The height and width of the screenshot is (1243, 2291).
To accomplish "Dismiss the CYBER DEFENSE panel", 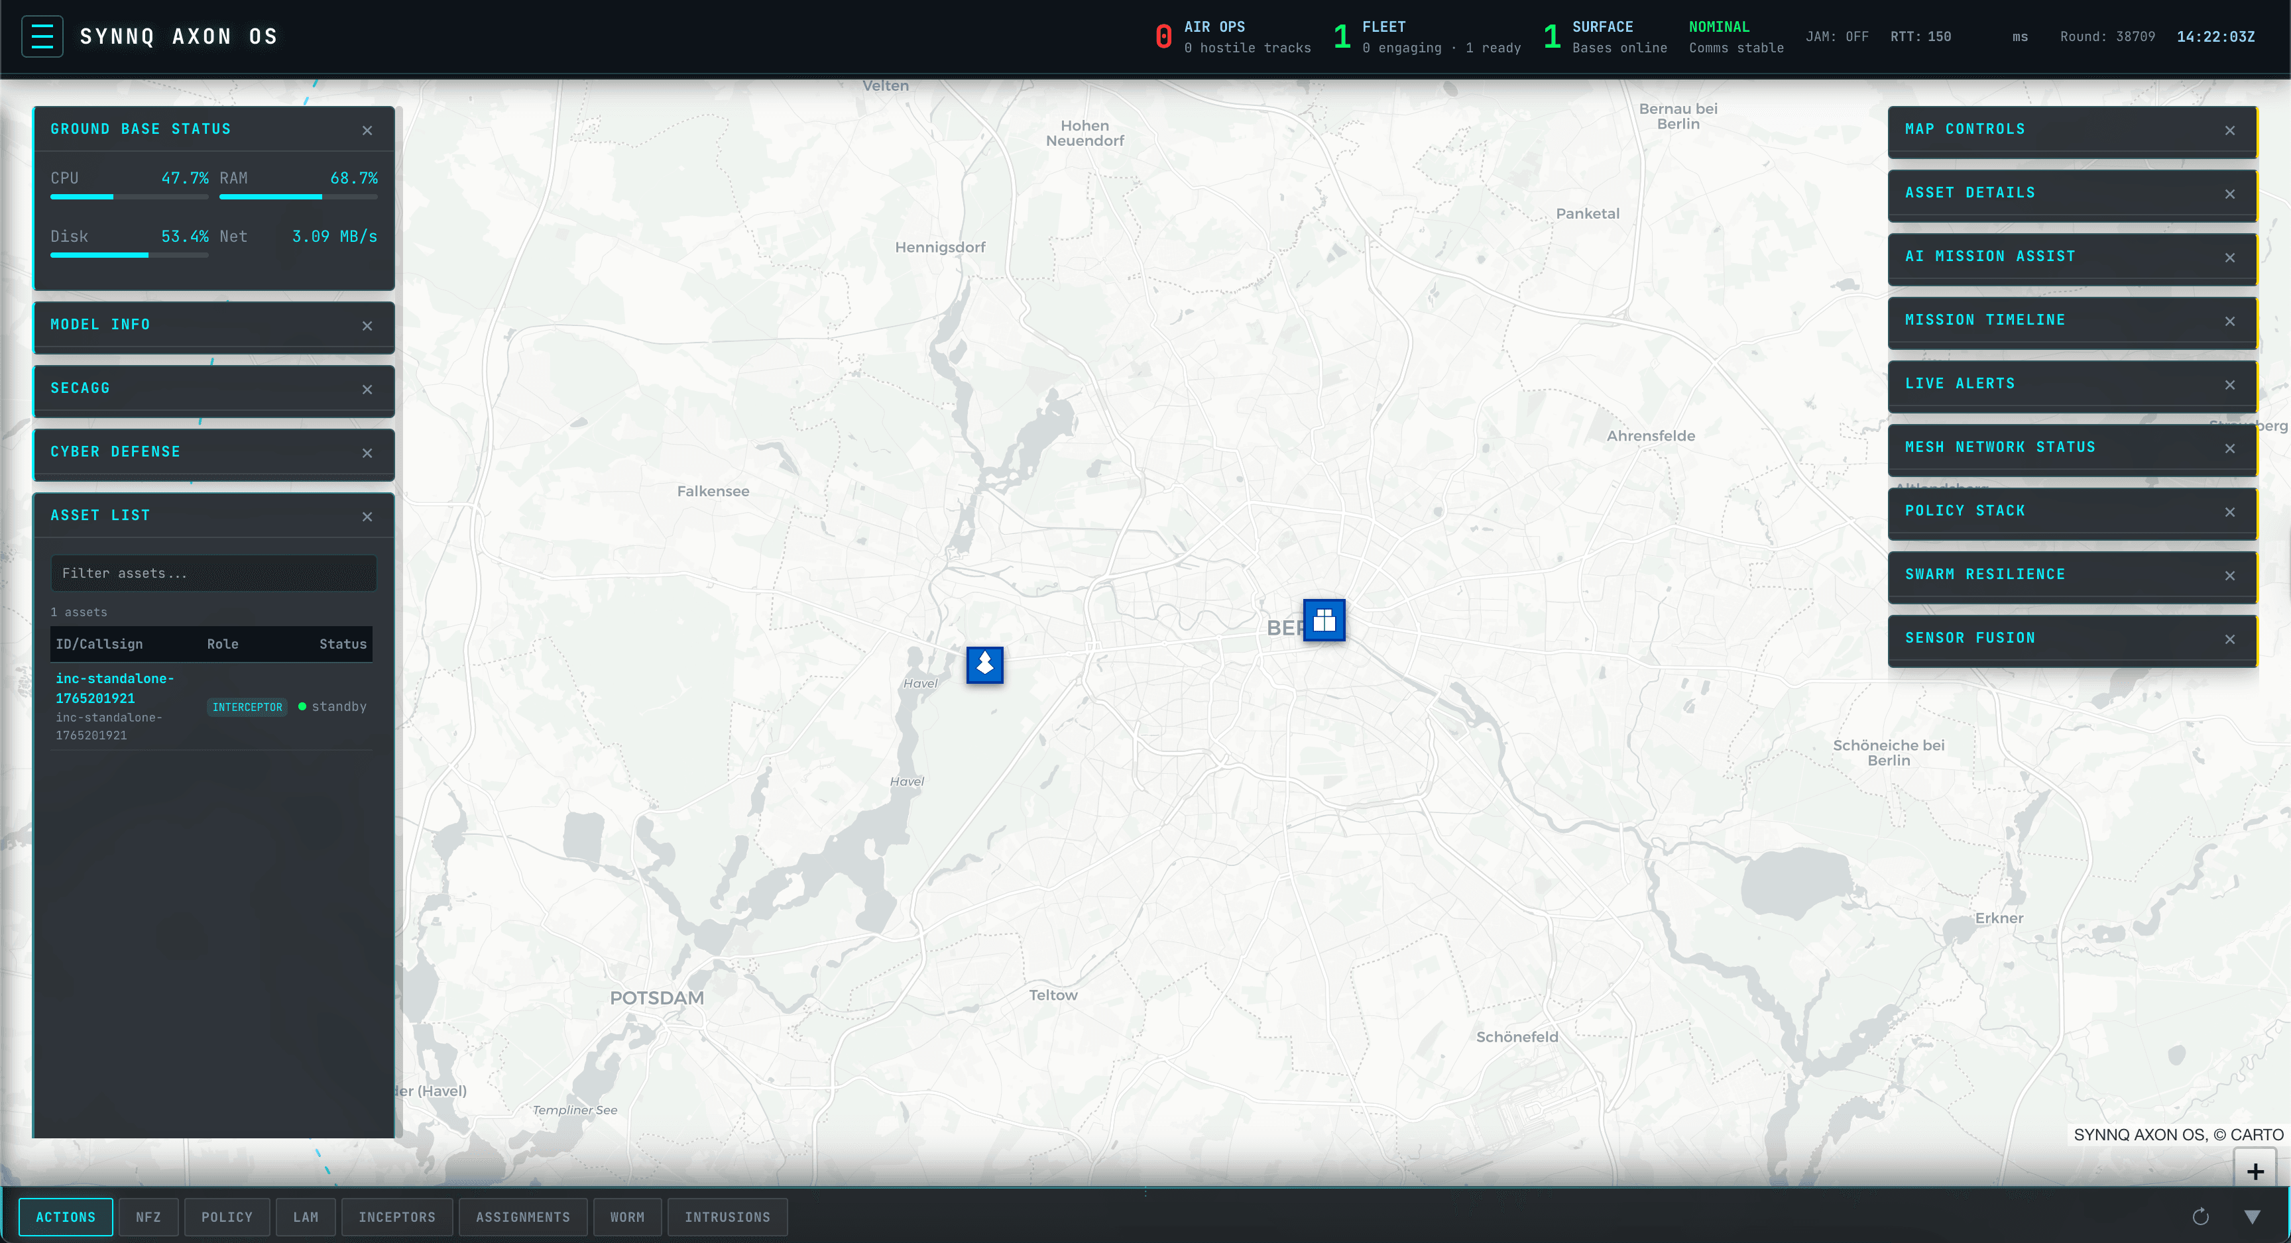I will 367,453.
